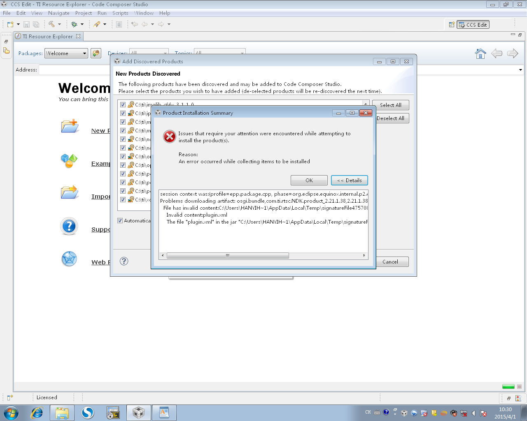The height and width of the screenshot is (421, 527).
Task: Expand the Address bar dropdown arrow
Action: (x=520, y=70)
